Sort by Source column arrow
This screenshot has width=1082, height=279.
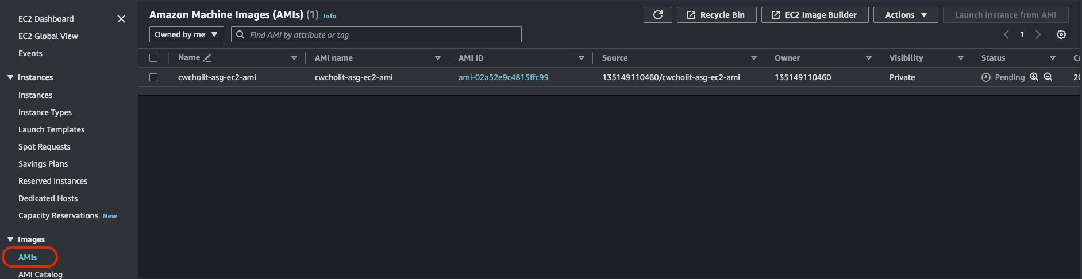tap(754, 58)
